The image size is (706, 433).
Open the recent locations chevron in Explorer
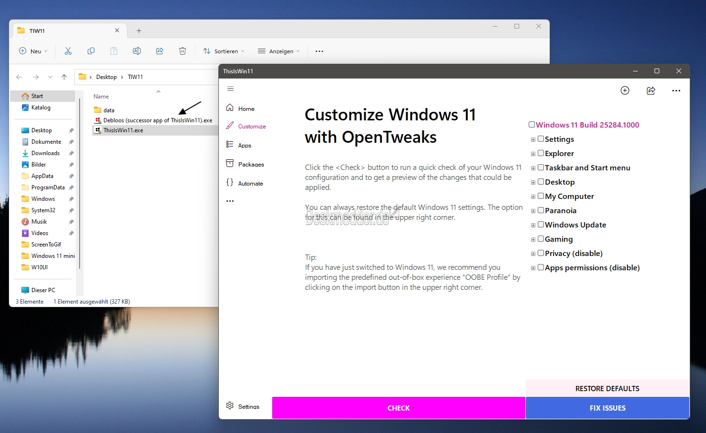point(50,77)
